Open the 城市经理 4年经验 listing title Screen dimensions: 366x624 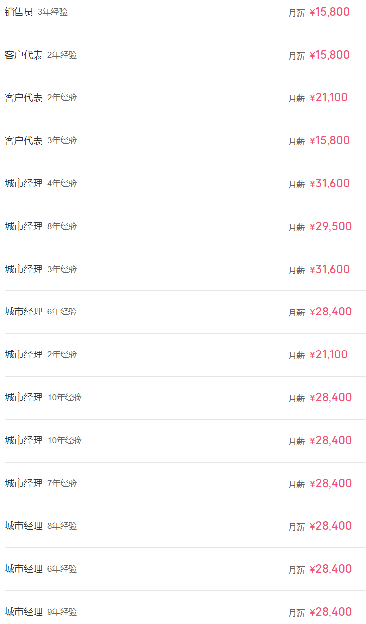[24, 184]
